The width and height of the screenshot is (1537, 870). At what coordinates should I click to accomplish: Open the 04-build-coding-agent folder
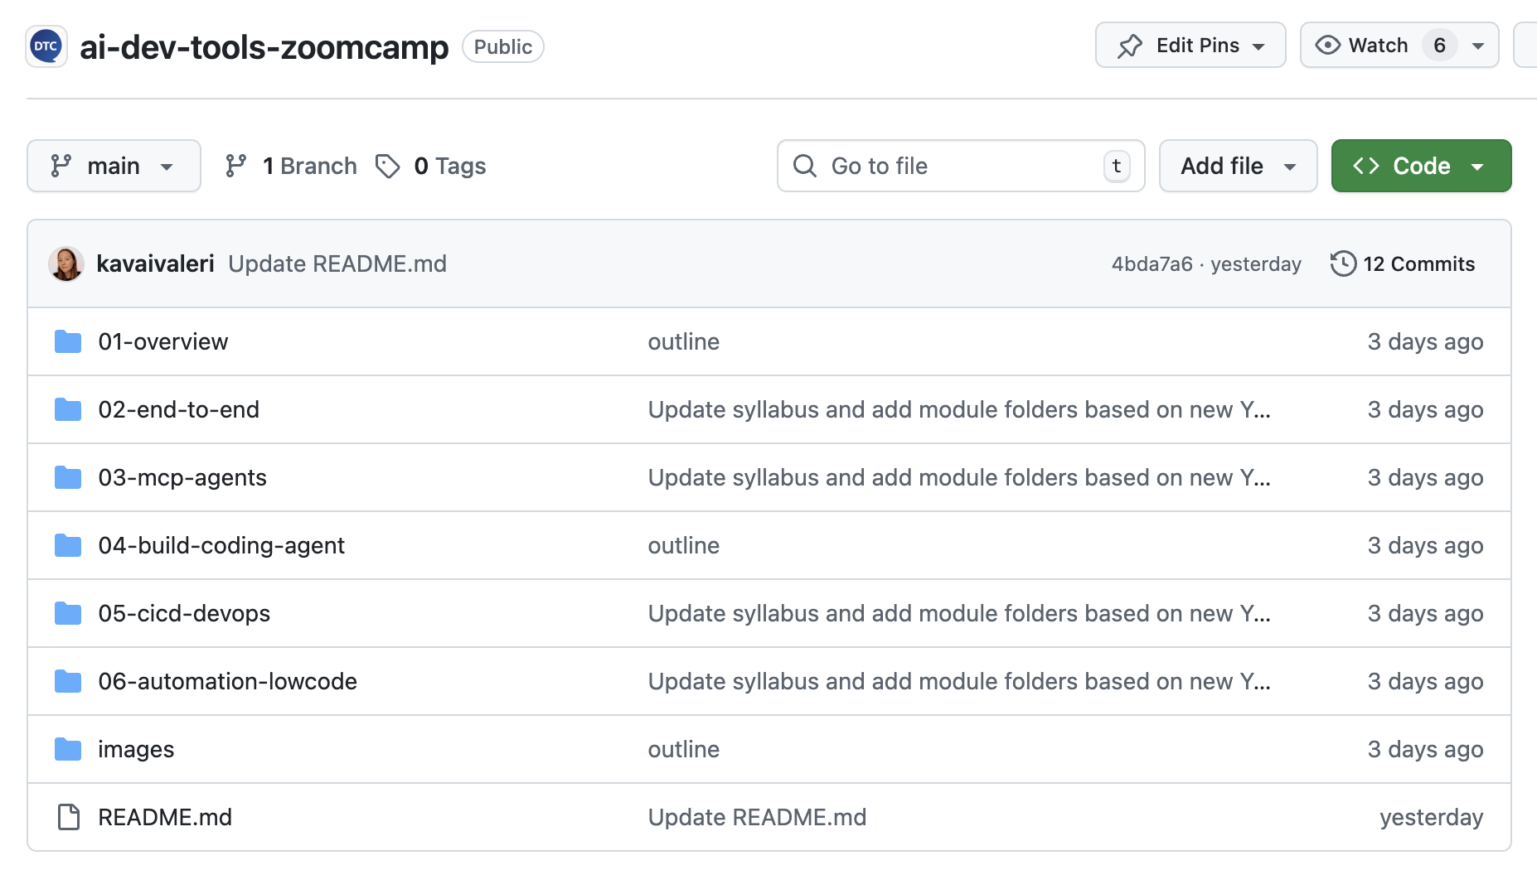pyautogui.click(x=221, y=545)
